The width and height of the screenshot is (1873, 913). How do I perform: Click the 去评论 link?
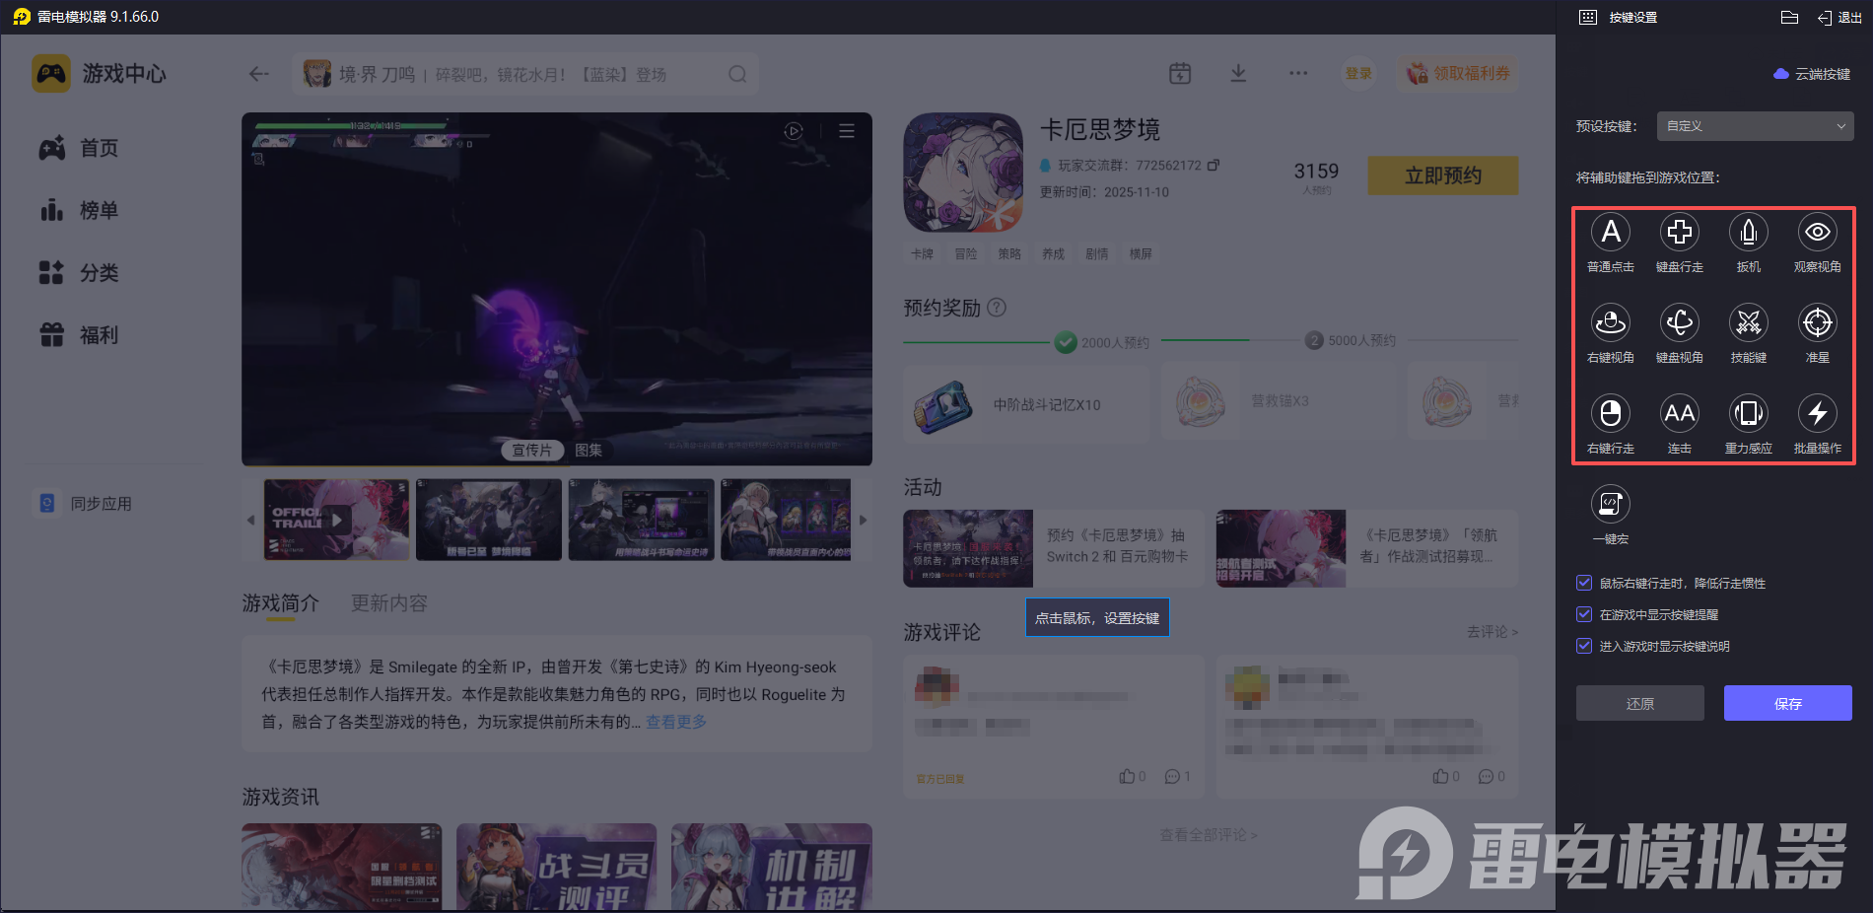(1492, 632)
